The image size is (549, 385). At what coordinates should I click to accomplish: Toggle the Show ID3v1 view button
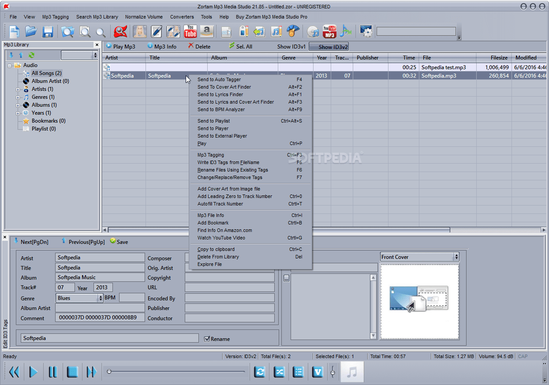coord(291,46)
